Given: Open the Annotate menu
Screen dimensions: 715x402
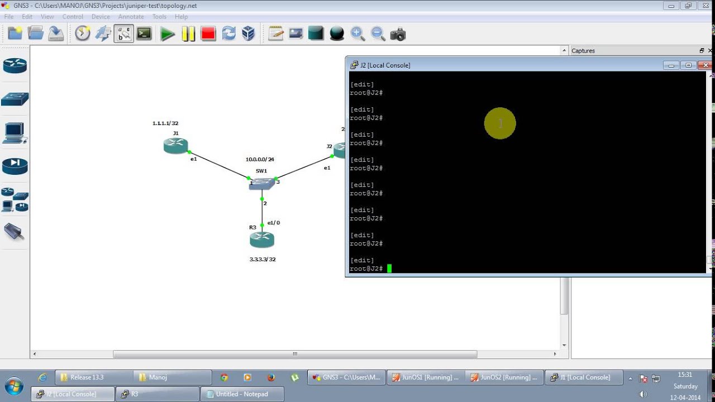Looking at the screenshot, I should [x=131, y=17].
